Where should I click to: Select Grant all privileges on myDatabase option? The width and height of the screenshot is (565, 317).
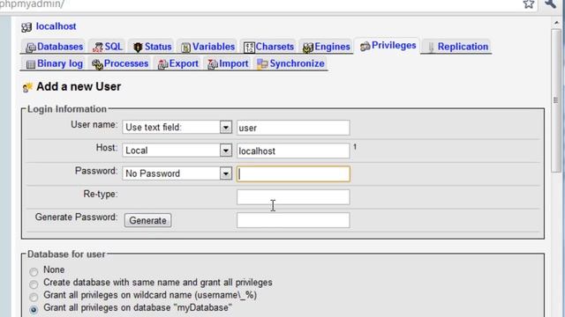click(x=34, y=309)
